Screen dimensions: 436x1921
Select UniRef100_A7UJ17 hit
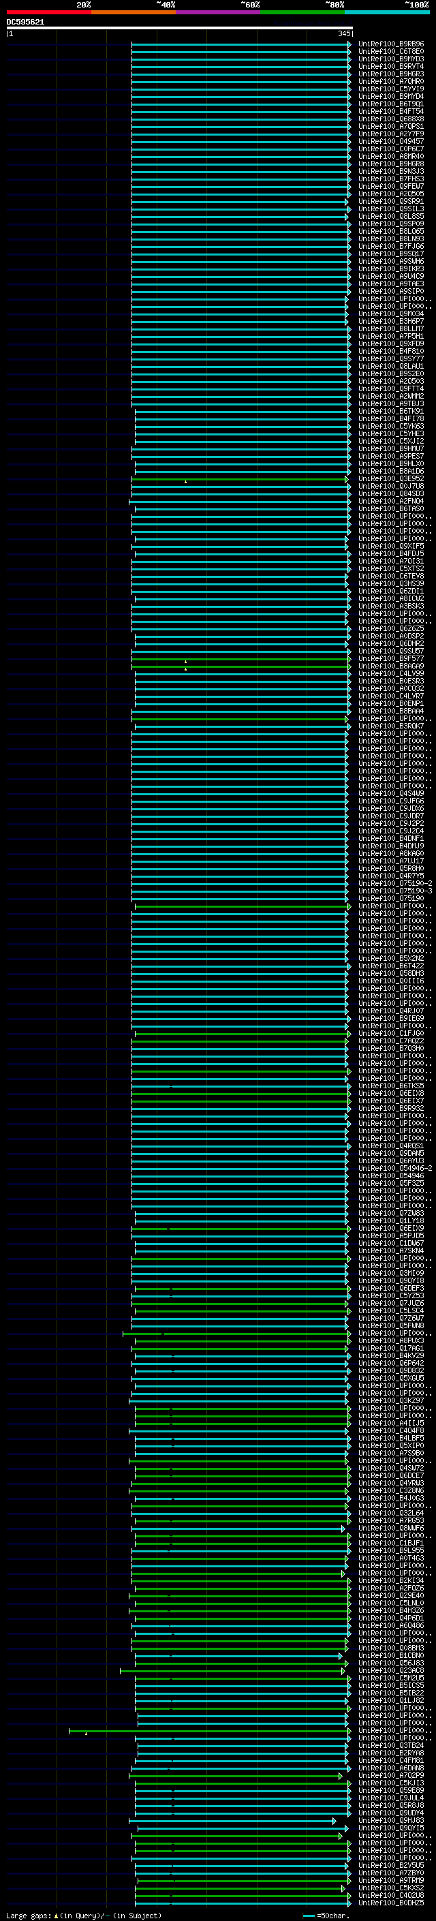click(391, 861)
